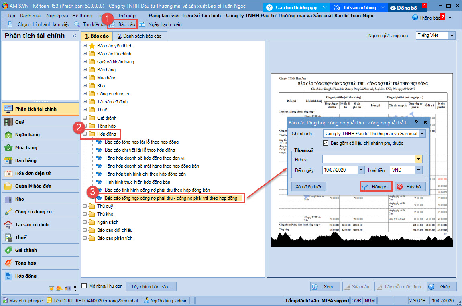Open the Loại tiền VND dropdown

(419, 170)
